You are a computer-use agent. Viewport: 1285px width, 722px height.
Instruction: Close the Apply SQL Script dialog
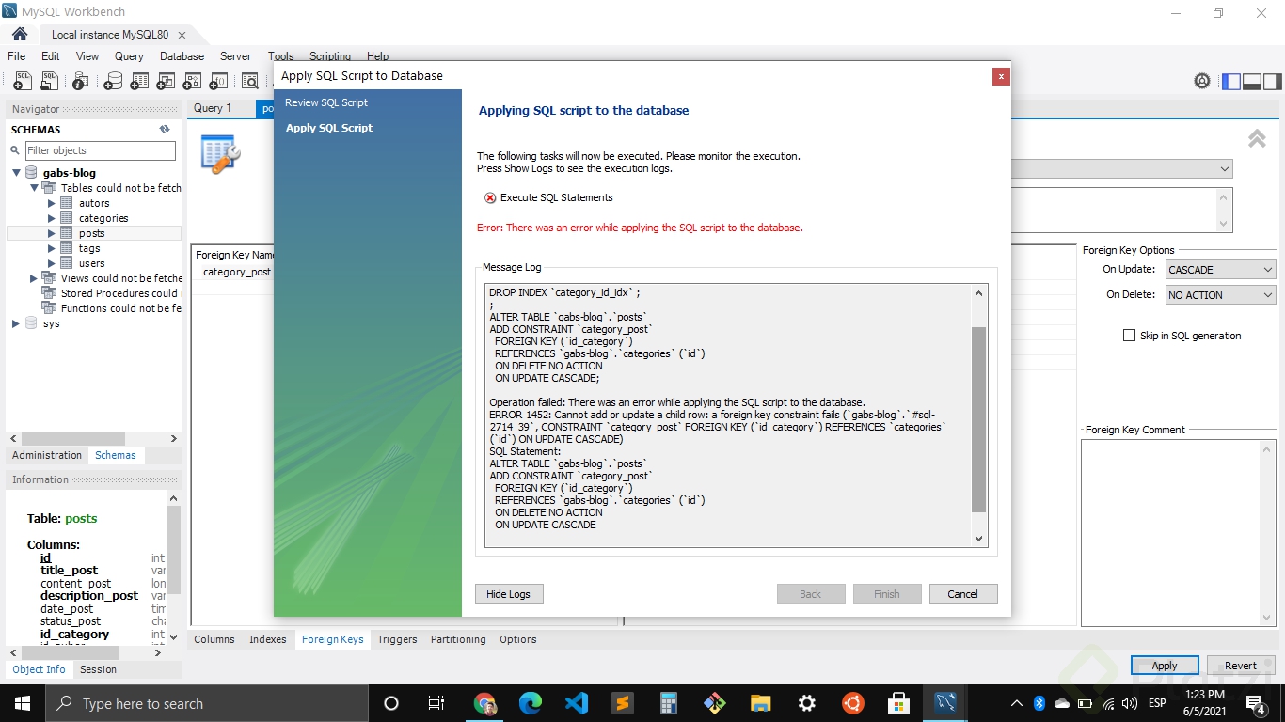click(1001, 76)
